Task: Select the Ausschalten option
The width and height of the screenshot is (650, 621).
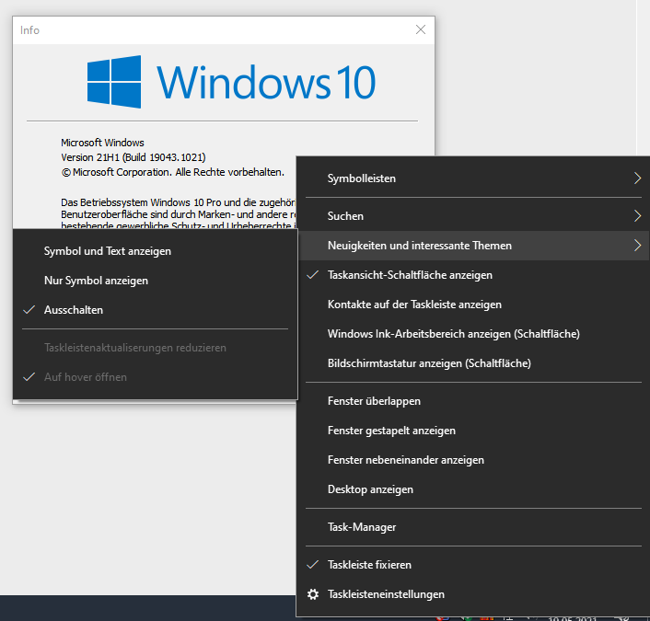Action: pyautogui.click(x=156, y=310)
